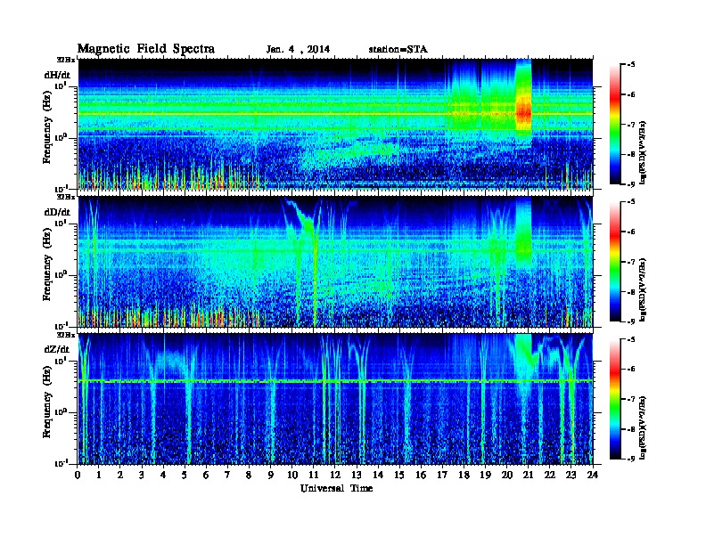Click the '13' hour tick label
Screen dimensions: 706x545
coord(357,476)
